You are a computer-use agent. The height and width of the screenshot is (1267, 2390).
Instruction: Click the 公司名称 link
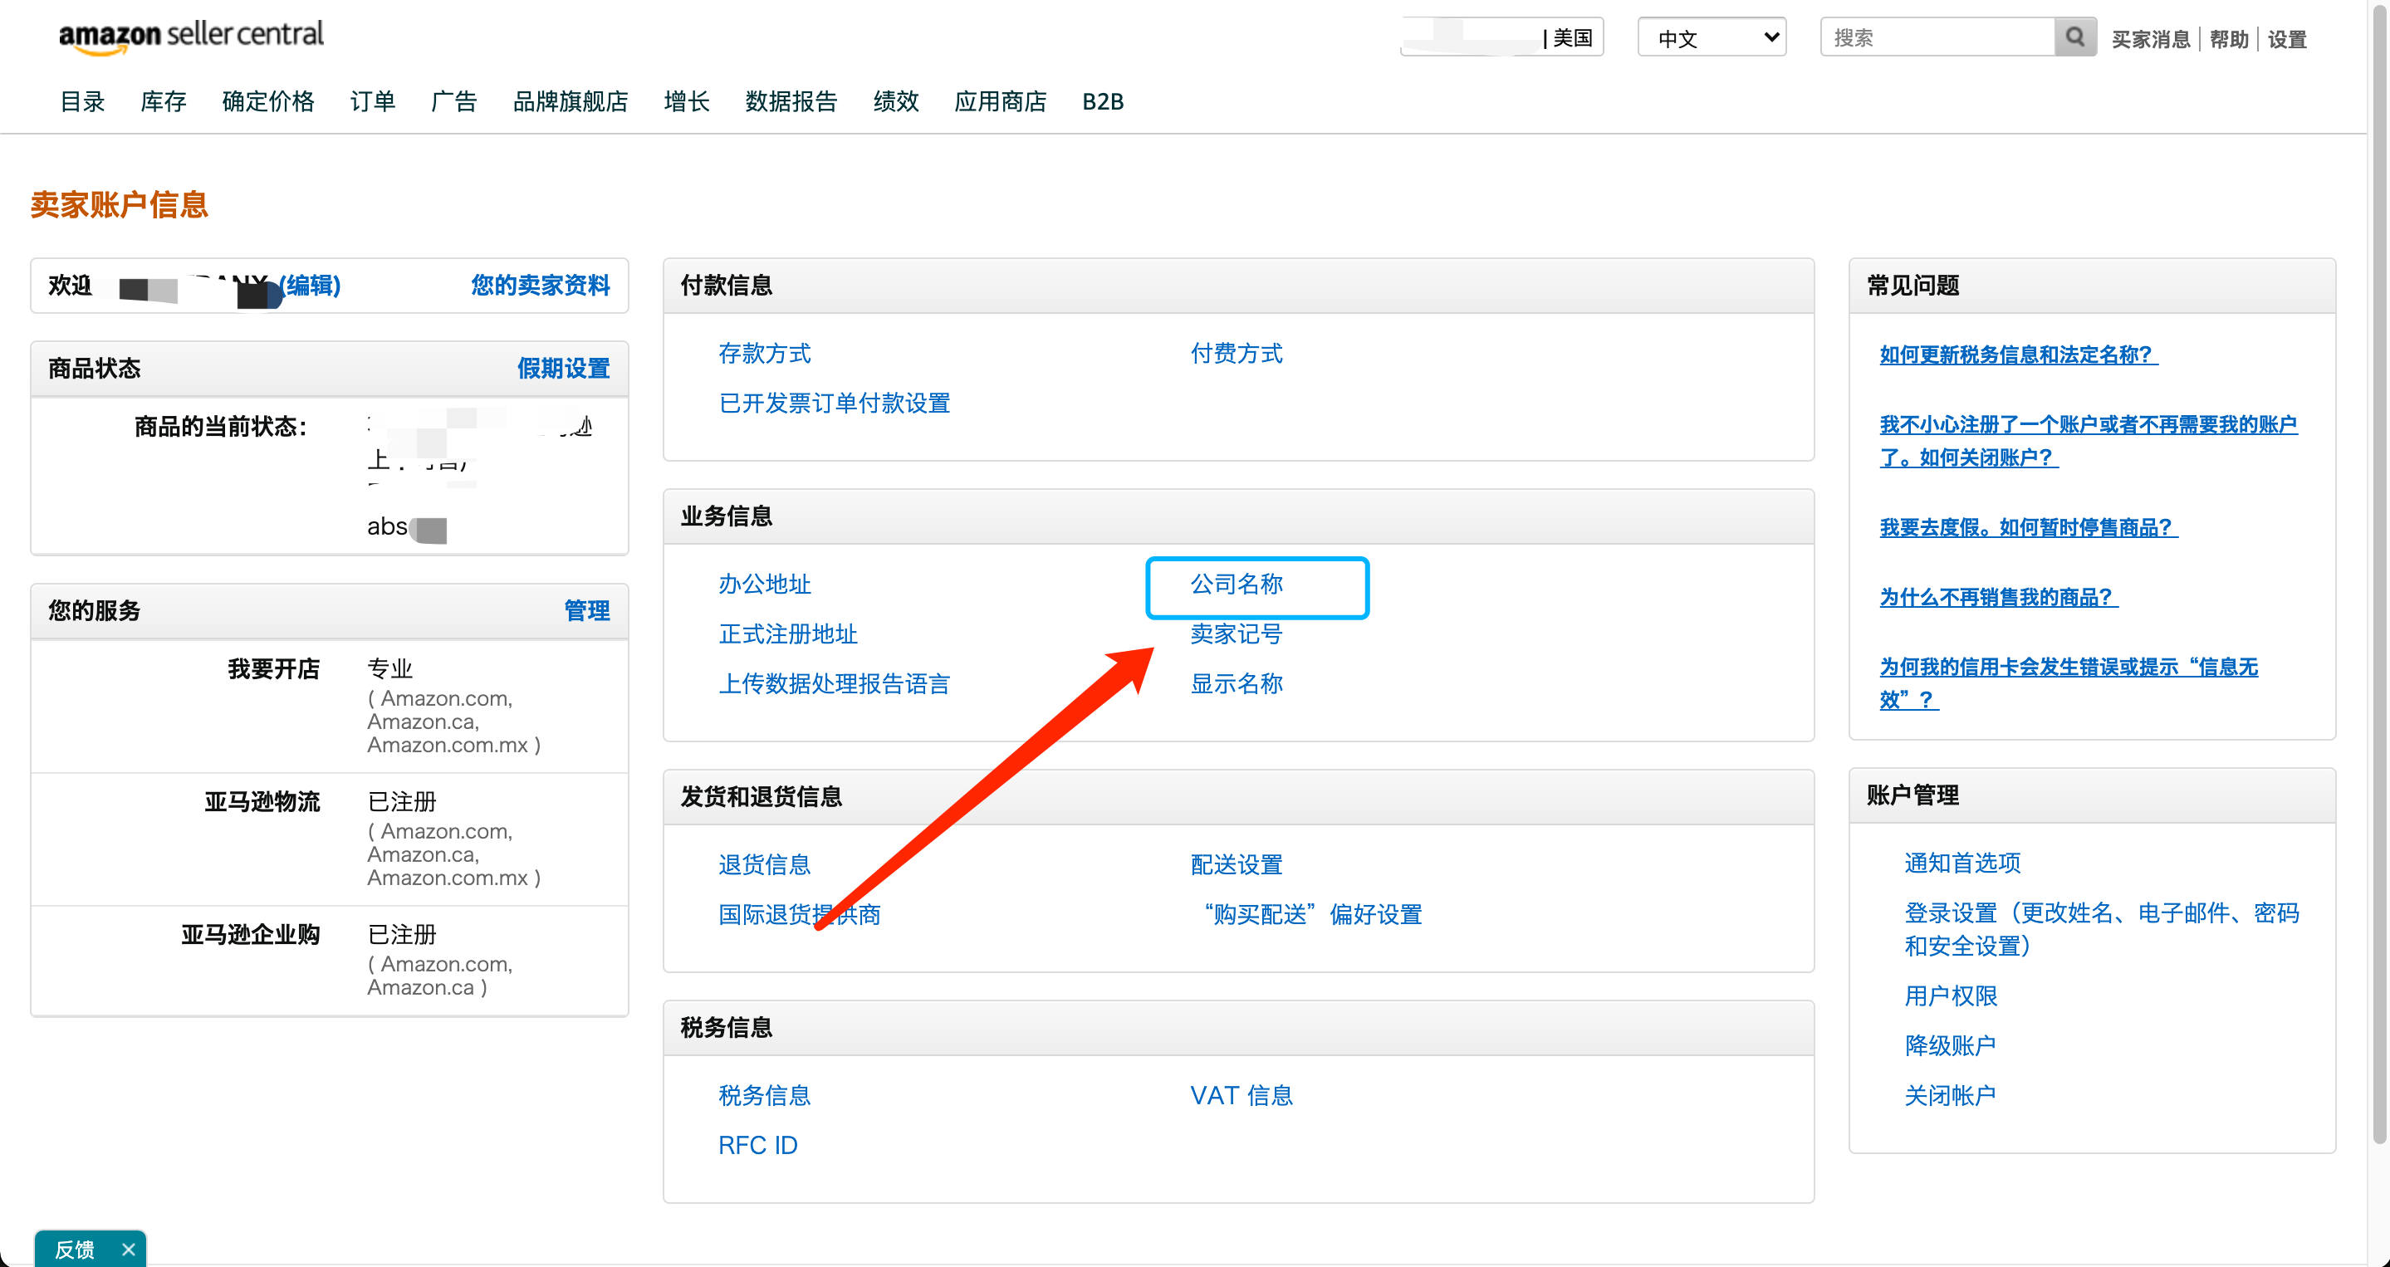(x=1236, y=585)
